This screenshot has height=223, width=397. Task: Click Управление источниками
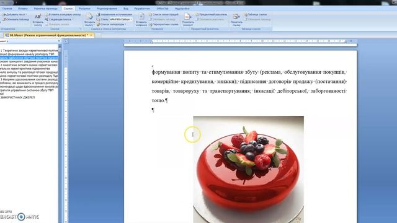tap(114, 15)
